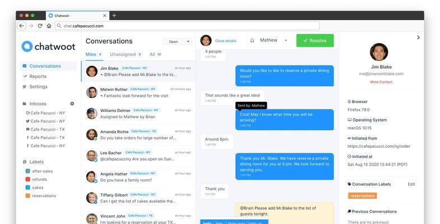Open the conversation status Open dropdown
Viewport: 440px width, 224px height.
(x=177, y=41)
